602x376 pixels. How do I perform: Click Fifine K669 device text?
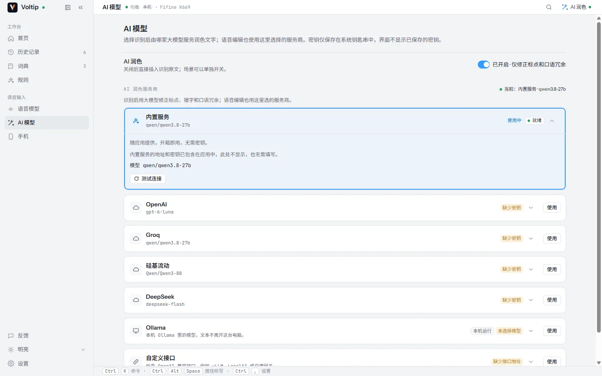coord(175,7)
